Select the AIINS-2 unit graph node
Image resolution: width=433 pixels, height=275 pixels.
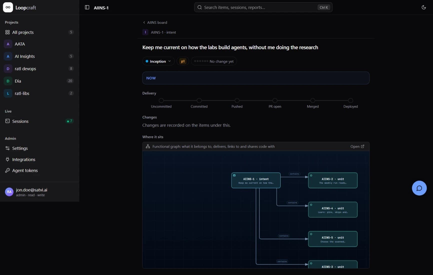(x=333, y=180)
